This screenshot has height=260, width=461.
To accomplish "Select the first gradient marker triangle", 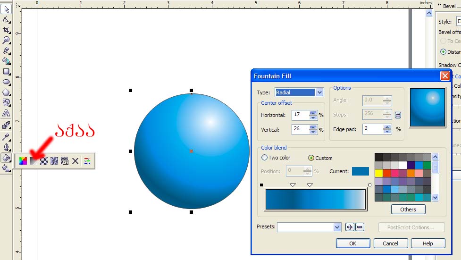I will (x=293, y=185).
